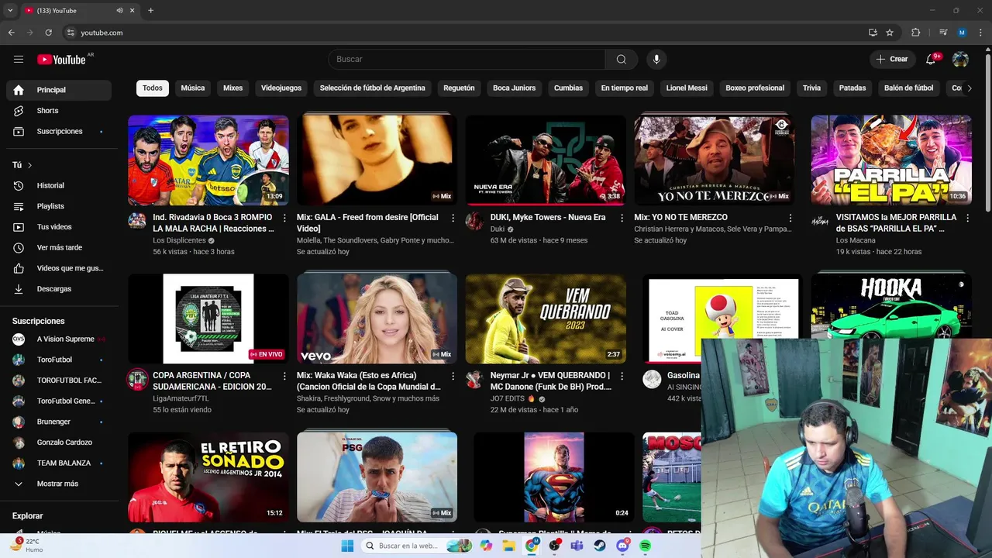Click the taskbar search box
Screen dimensions: 992x558
point(417,546)
